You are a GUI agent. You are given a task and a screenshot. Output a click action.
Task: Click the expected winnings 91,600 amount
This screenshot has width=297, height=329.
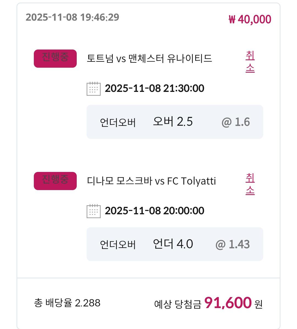coord(228,303)
